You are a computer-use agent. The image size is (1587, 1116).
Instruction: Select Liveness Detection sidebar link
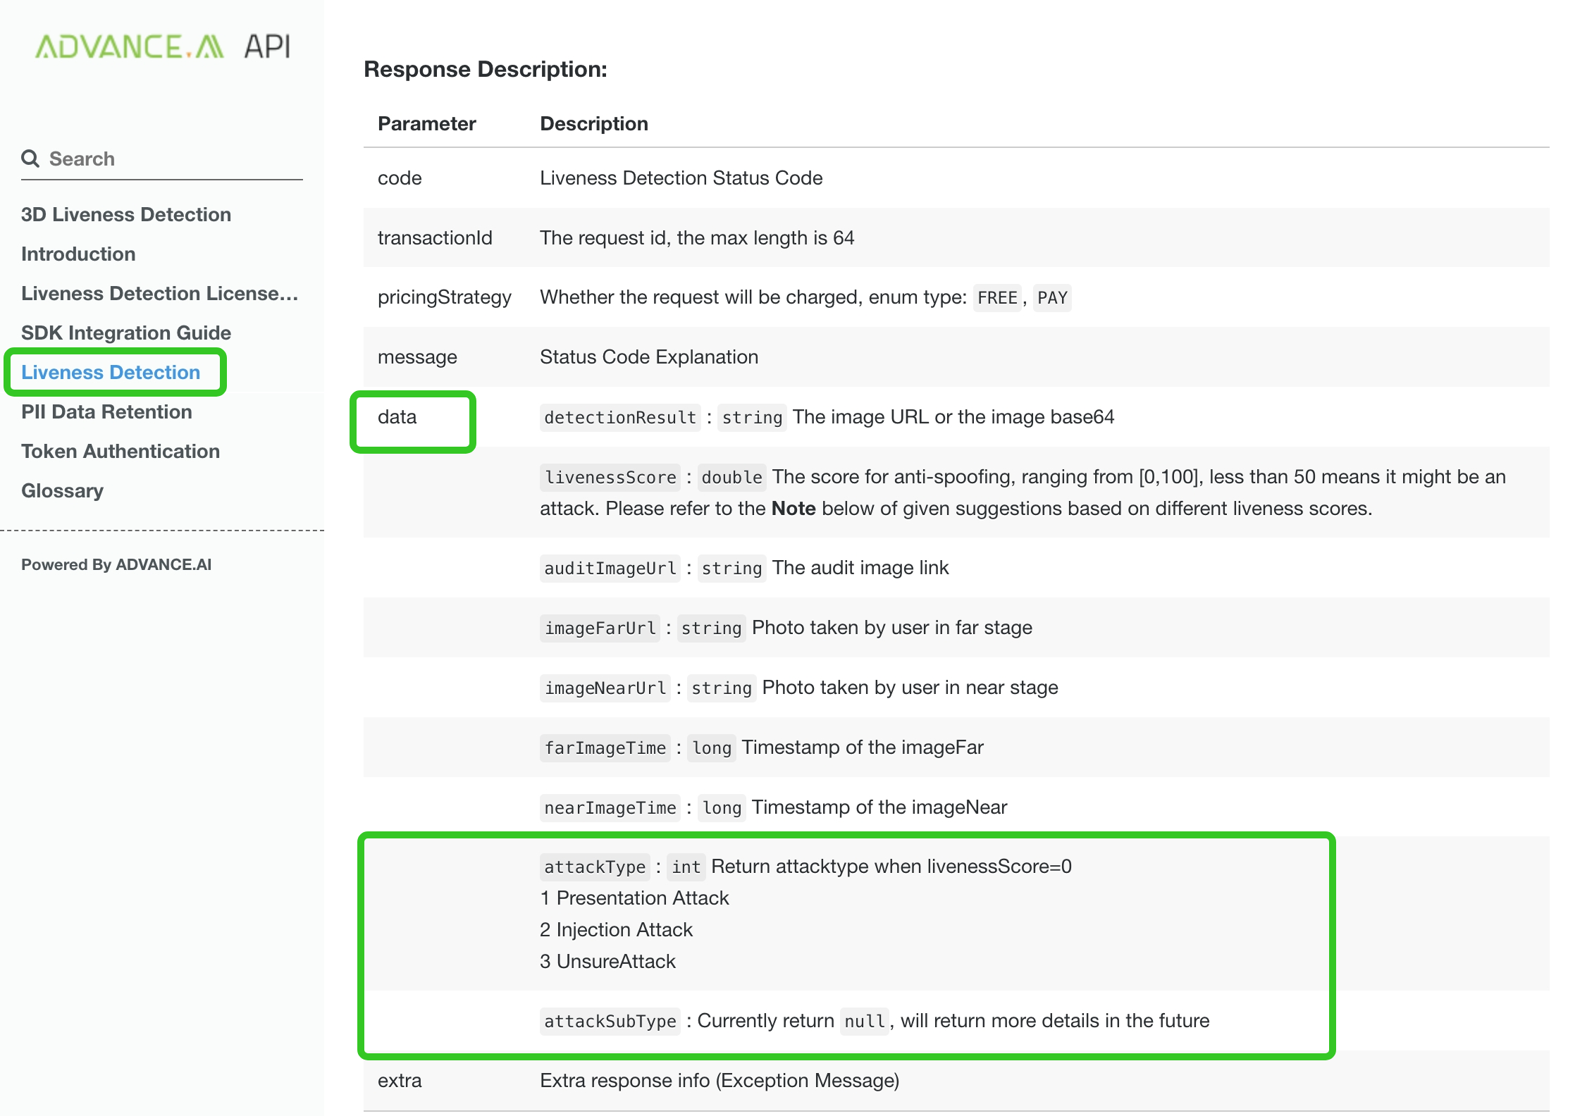(x=111, y=372)
